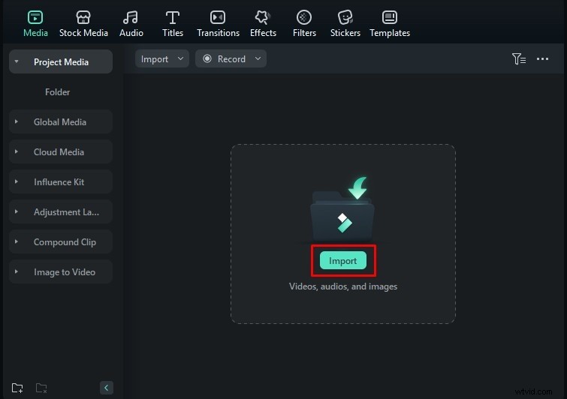Collapse the Project Media section
The image size is (567, 399).
click(x=17, y=62)
